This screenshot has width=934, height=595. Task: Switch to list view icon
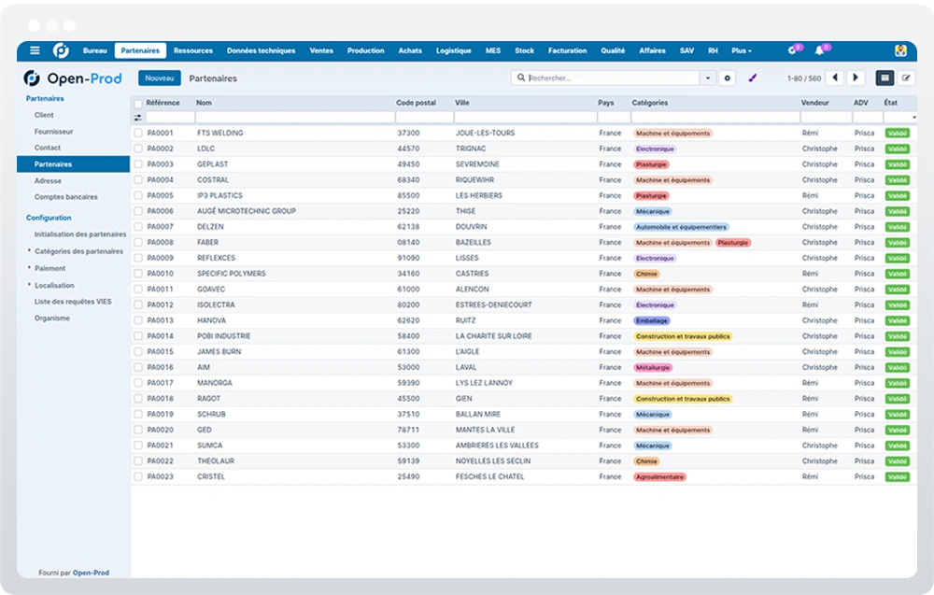point(884,78)
